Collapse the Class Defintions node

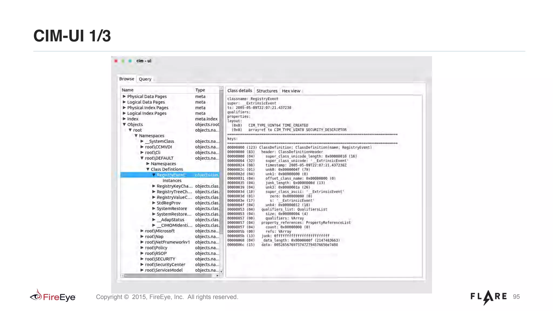tap(148, 169)
